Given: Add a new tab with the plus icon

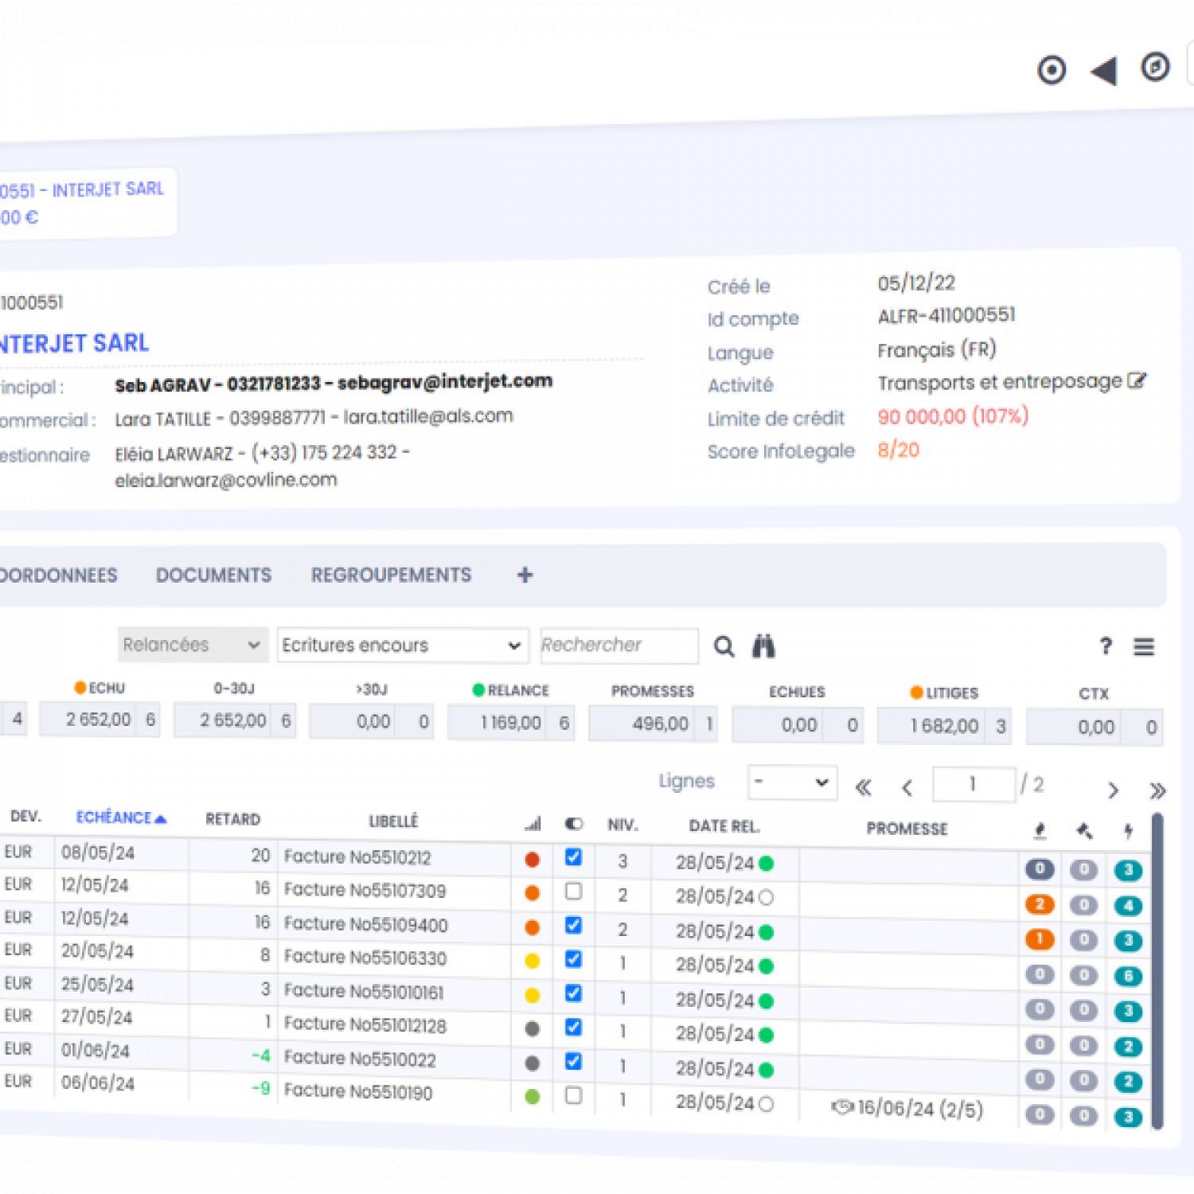Looking at the screenshot, I should pos(525,575).
